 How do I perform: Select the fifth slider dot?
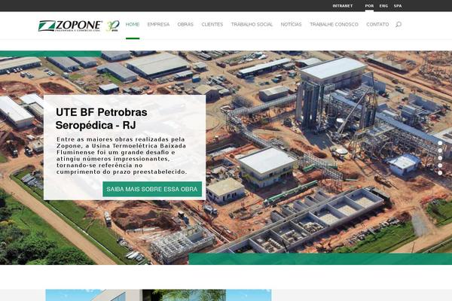point(440,173)
